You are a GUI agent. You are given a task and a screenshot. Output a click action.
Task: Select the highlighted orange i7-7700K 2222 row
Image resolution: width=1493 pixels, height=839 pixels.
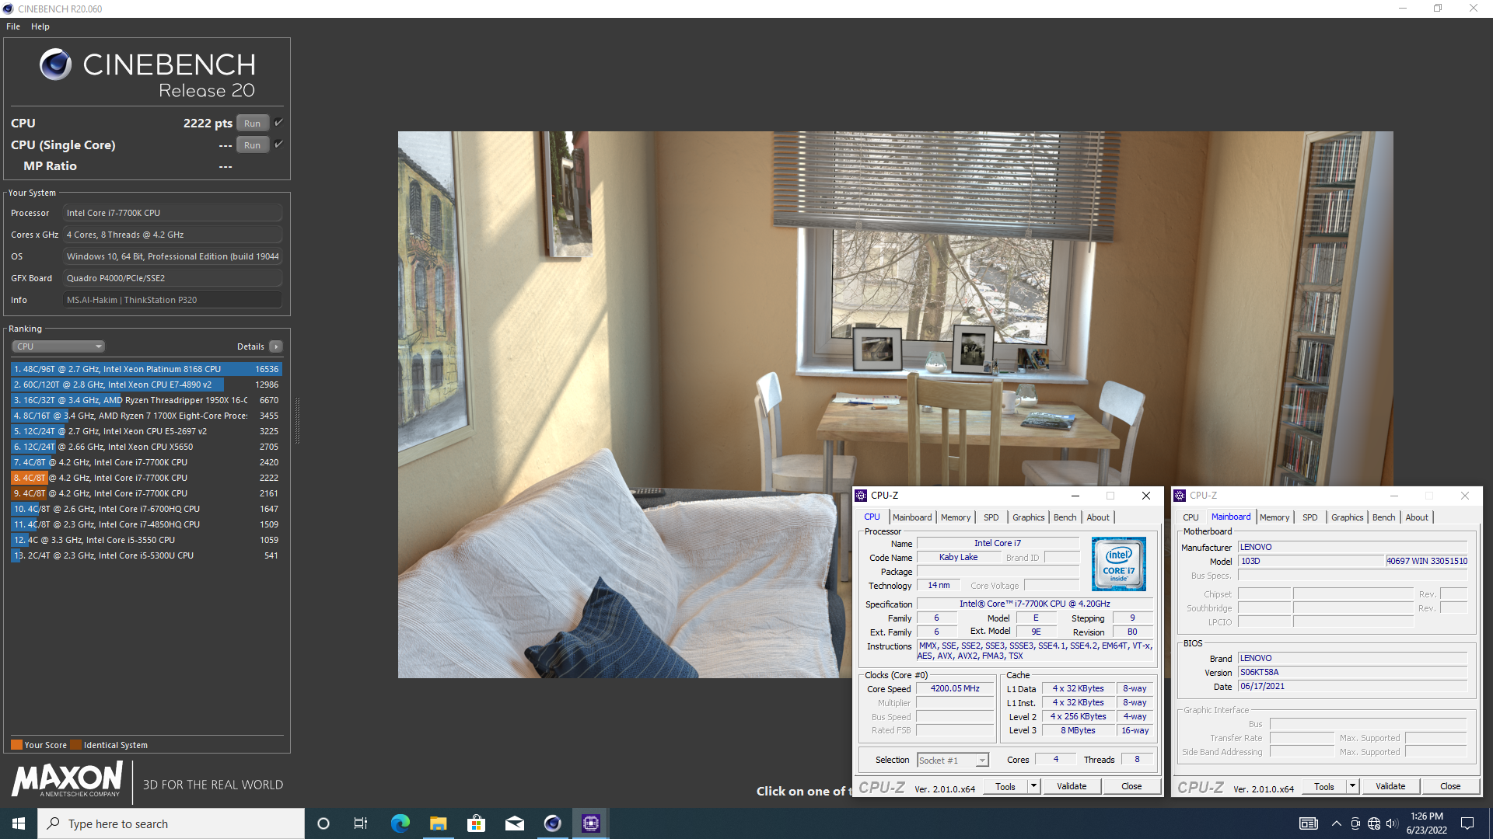click(146, 478)
